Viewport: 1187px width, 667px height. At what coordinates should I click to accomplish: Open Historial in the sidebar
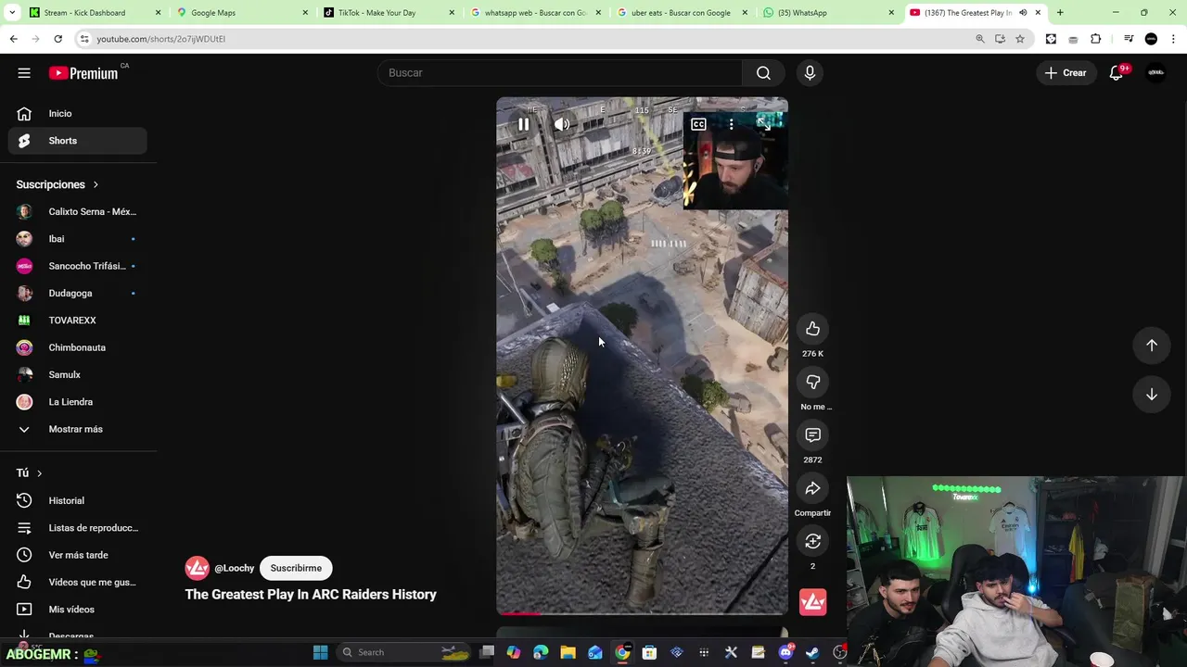[78, 500]
